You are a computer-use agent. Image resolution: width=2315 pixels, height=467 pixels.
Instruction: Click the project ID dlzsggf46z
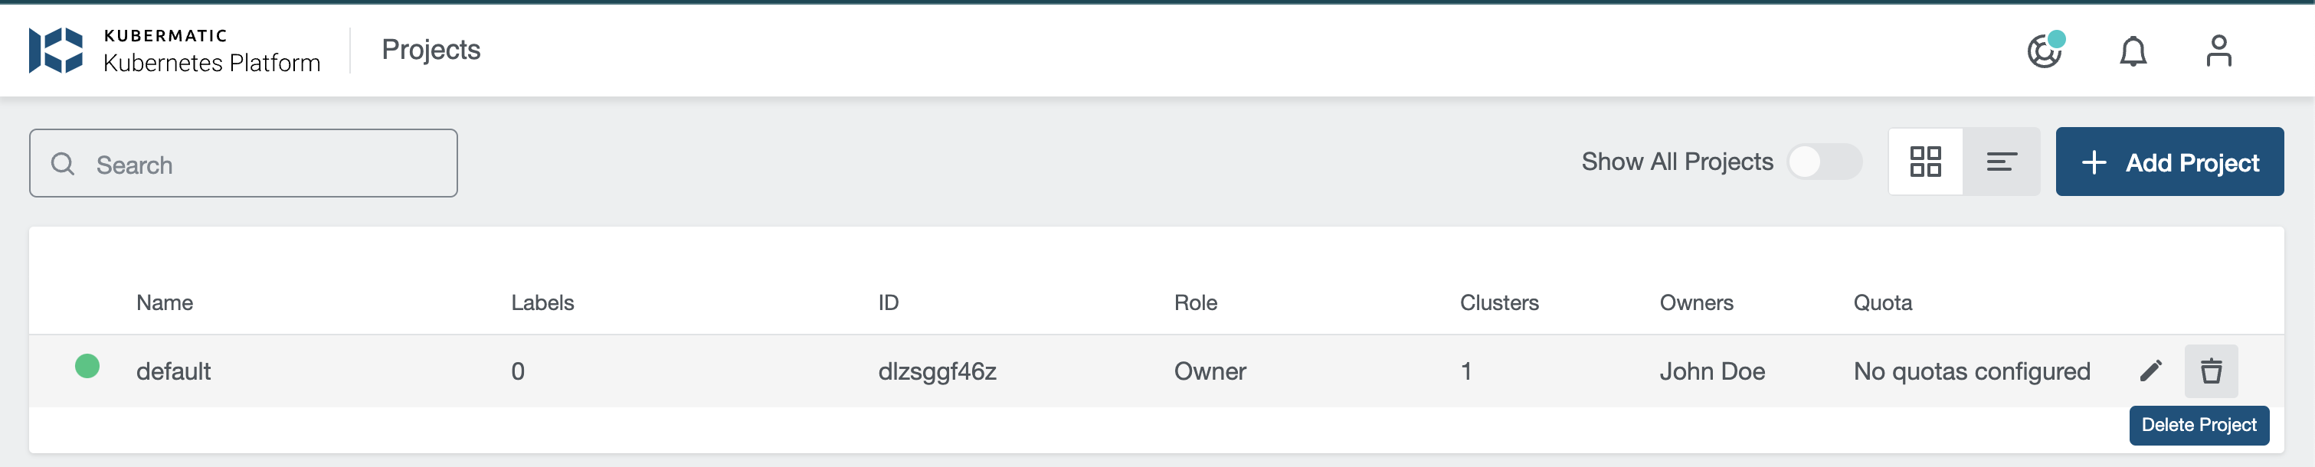[x=936, y=371]
